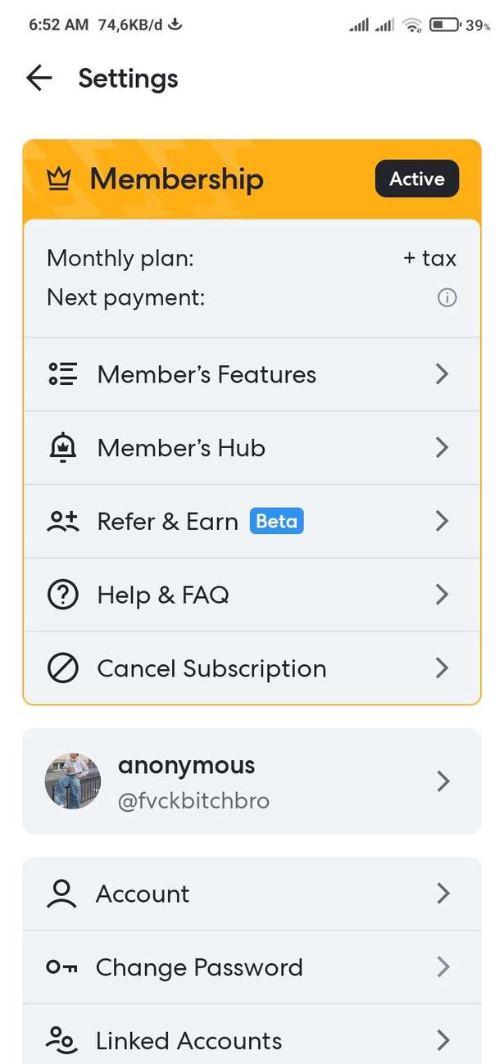Tap the anonymous profile picture thumbnail
This screenshot has width=504, height=1064.
(73, 781)
